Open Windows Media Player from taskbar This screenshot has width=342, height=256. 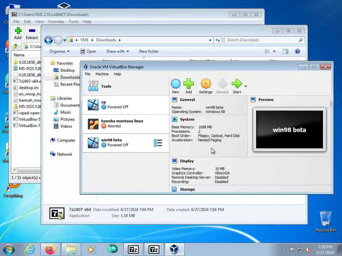[91, 249]
